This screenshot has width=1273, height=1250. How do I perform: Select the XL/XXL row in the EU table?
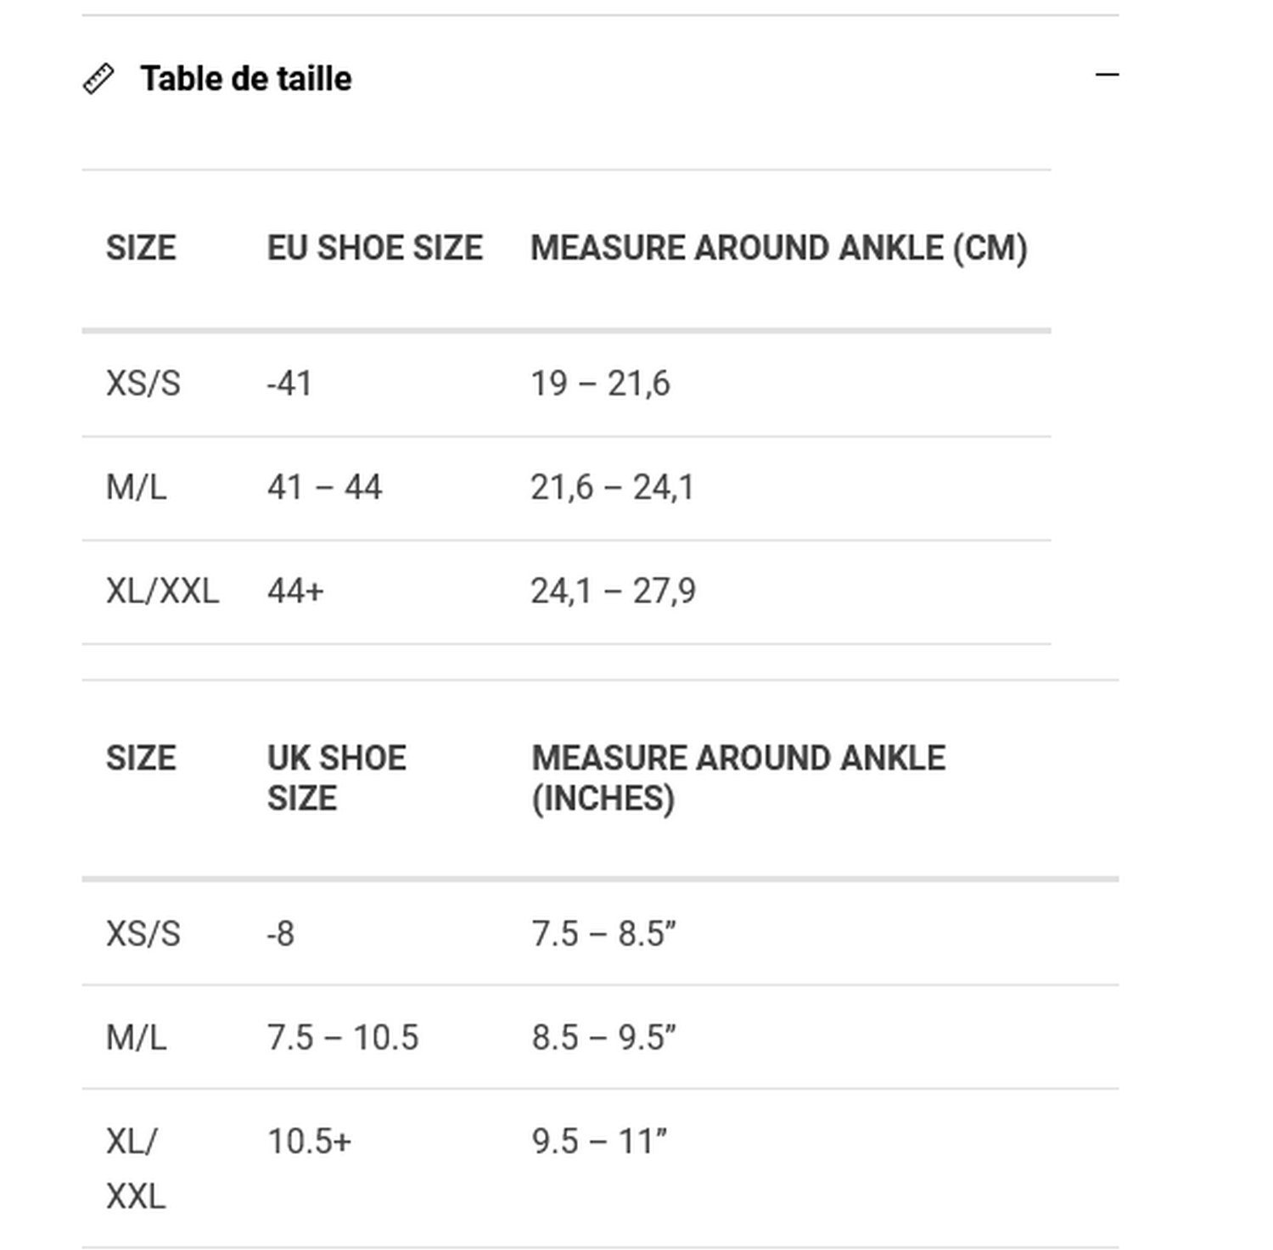[x=566, y=592]
